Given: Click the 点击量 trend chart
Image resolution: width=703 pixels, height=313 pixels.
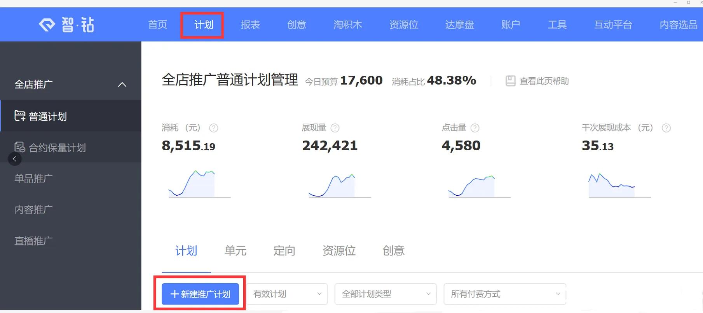Looking at the screenshot, I should (x=479, y=186).
